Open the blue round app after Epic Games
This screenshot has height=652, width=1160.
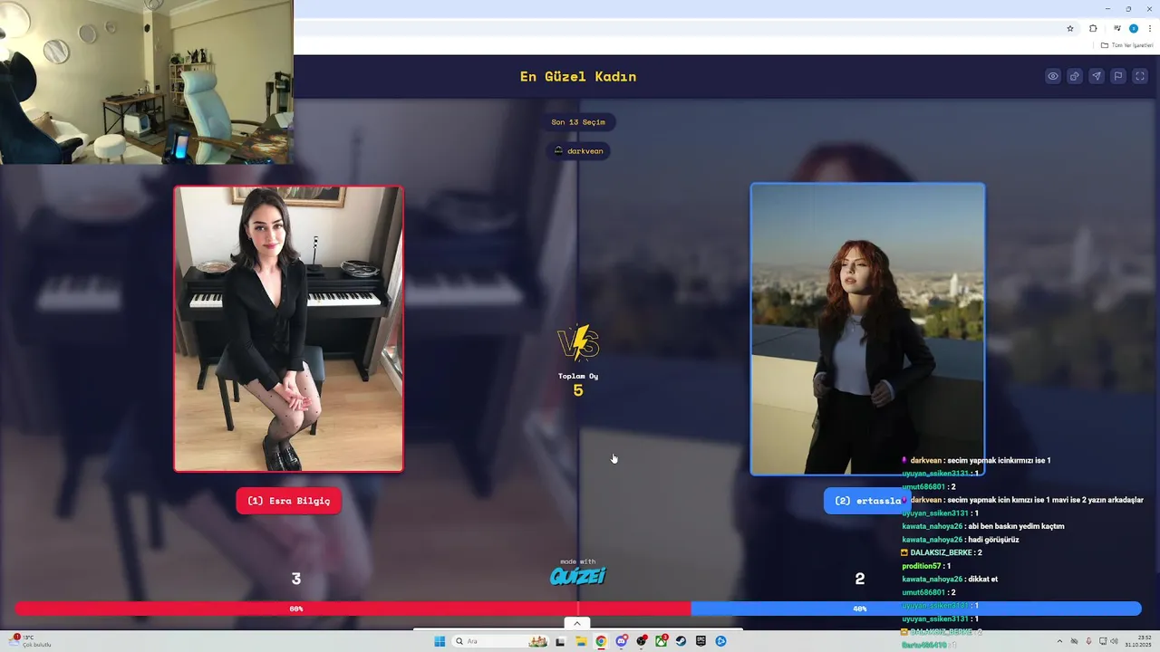[721, 641]
